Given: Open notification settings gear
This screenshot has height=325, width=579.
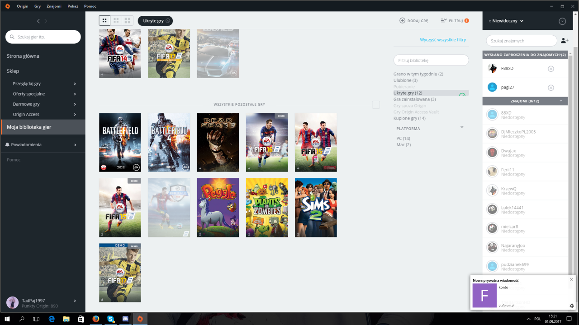Looking at the screenshot, I should 571,306.
